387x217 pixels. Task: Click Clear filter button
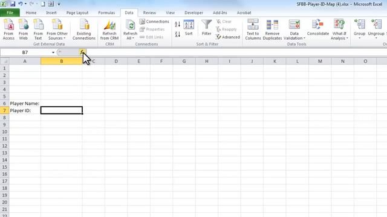(224, 22)
